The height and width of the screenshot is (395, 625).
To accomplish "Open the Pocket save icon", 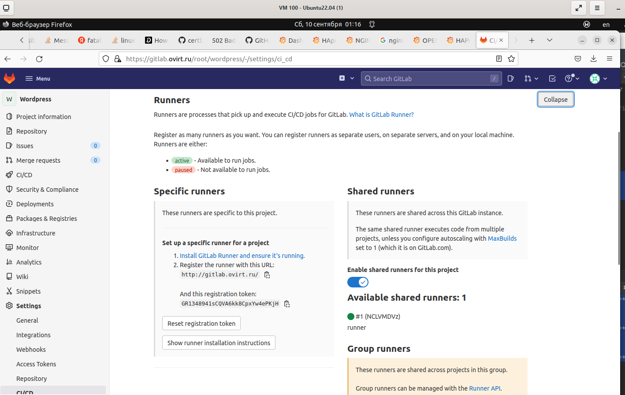I will coord(578,59).
